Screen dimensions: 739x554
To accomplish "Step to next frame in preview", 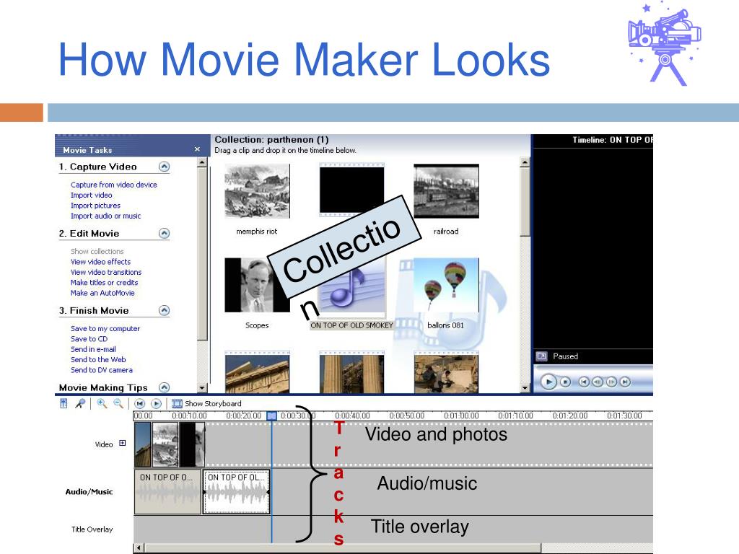I will tap(611, 382).
